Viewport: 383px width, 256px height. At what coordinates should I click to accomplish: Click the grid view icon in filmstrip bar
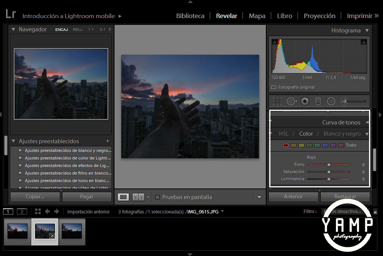(x=38, y=212)
